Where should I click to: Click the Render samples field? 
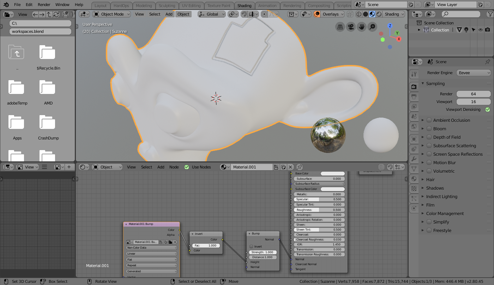[474, 94]
